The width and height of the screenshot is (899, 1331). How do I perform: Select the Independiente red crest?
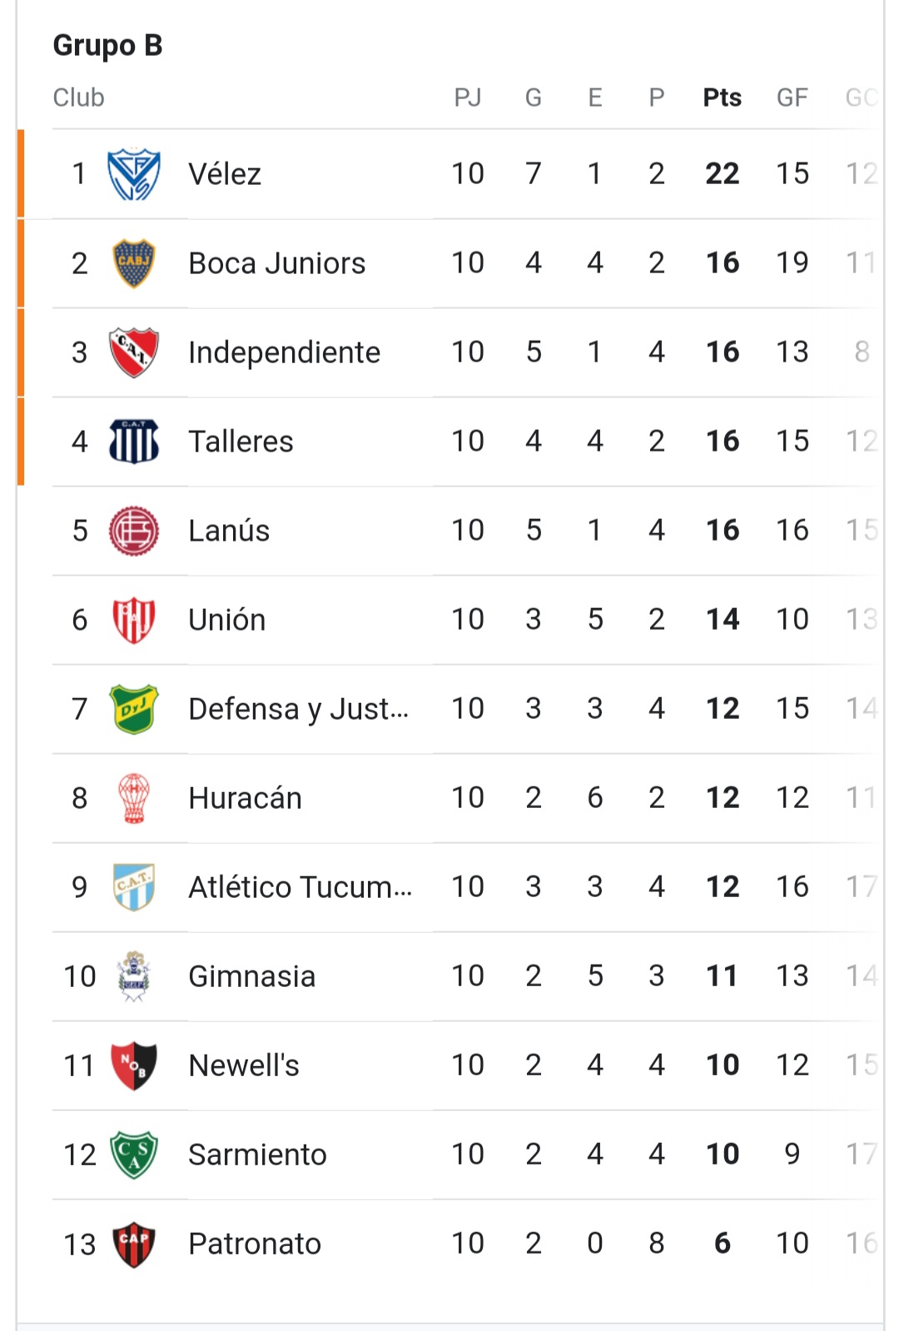pos(134,352)
